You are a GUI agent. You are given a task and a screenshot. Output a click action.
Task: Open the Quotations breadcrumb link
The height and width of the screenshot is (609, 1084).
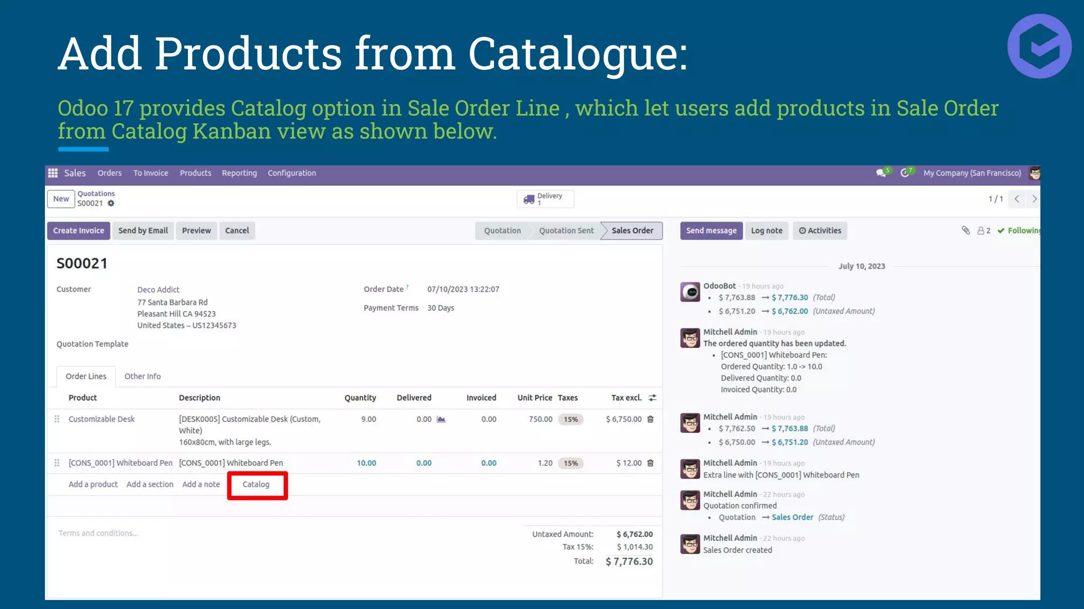[x=96, y=193]
